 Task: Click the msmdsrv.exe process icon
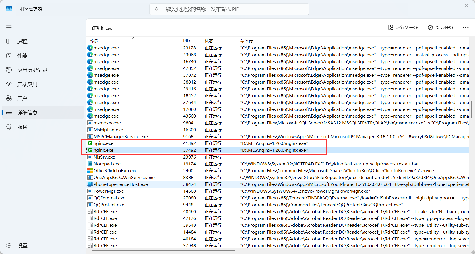pos(90,123)
